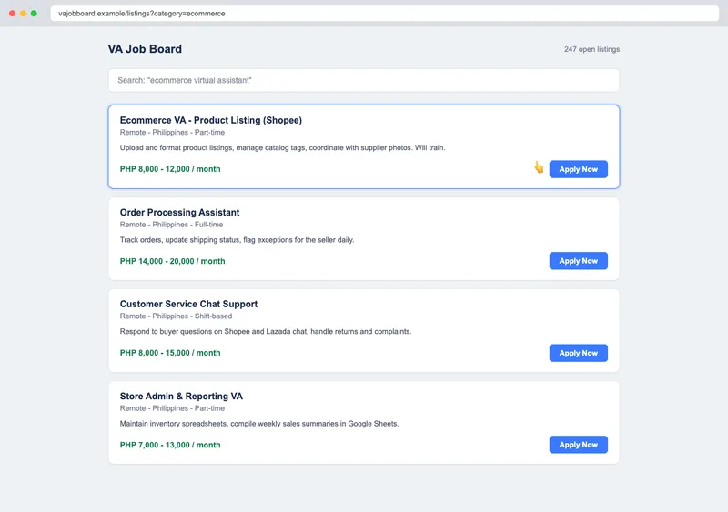Open Ecommerce VA - Product Listing (Shopee) title
This screenshot has width=728, height=512.
pyautogui.click(x=211, y=120)
